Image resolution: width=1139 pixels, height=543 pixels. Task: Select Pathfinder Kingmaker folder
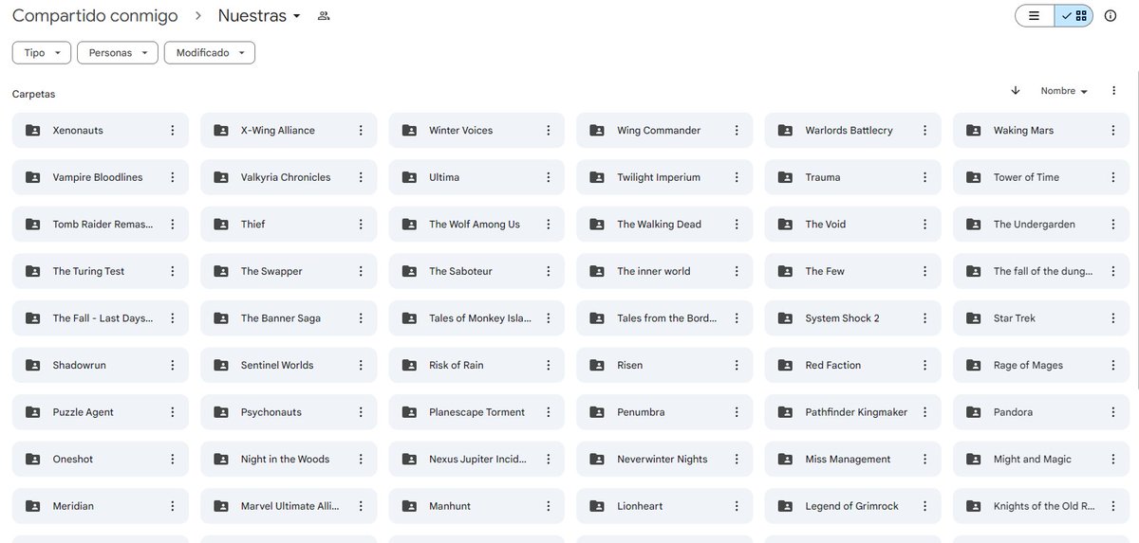pyautogui.click(x=853, y=412)
